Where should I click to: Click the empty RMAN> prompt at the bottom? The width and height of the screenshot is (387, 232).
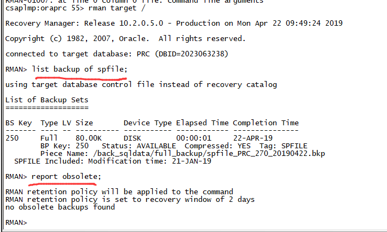16,223
